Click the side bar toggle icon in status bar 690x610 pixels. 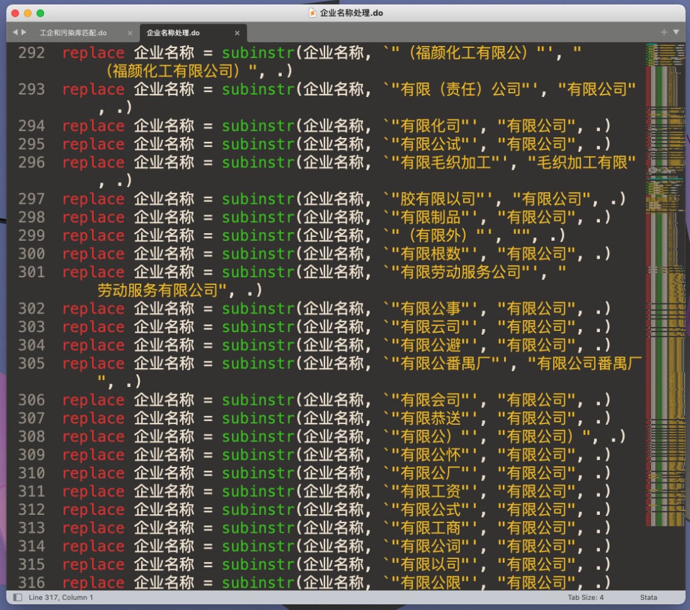[17, 598]
